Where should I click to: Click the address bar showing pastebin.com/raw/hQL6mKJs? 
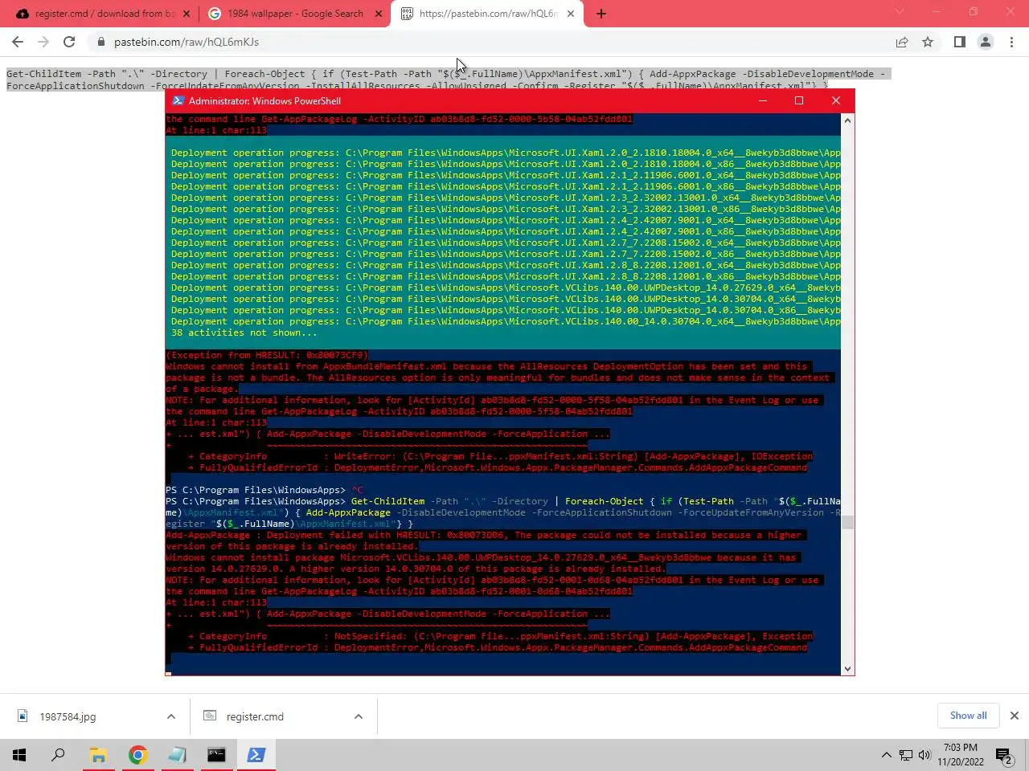[490, 42]
